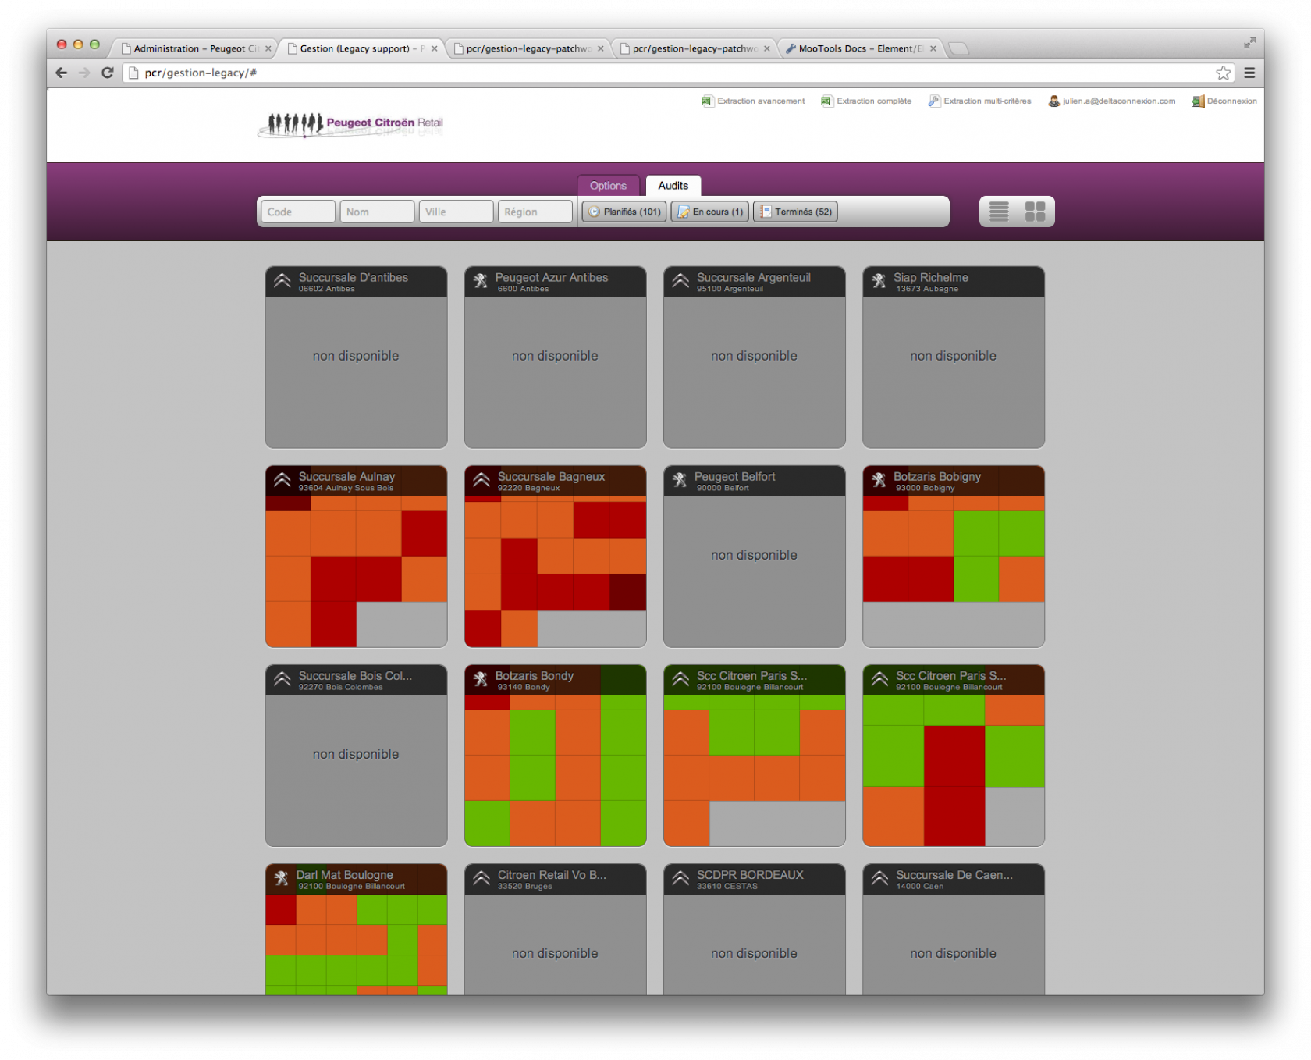The height and width of the screenshot is (1060, 1311).
Task: Click the Citroën logo on Succursale Argenteuil card
Action: 680,281
